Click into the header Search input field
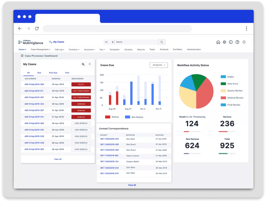Screen dimensions: 266x202 coord(136,42)
